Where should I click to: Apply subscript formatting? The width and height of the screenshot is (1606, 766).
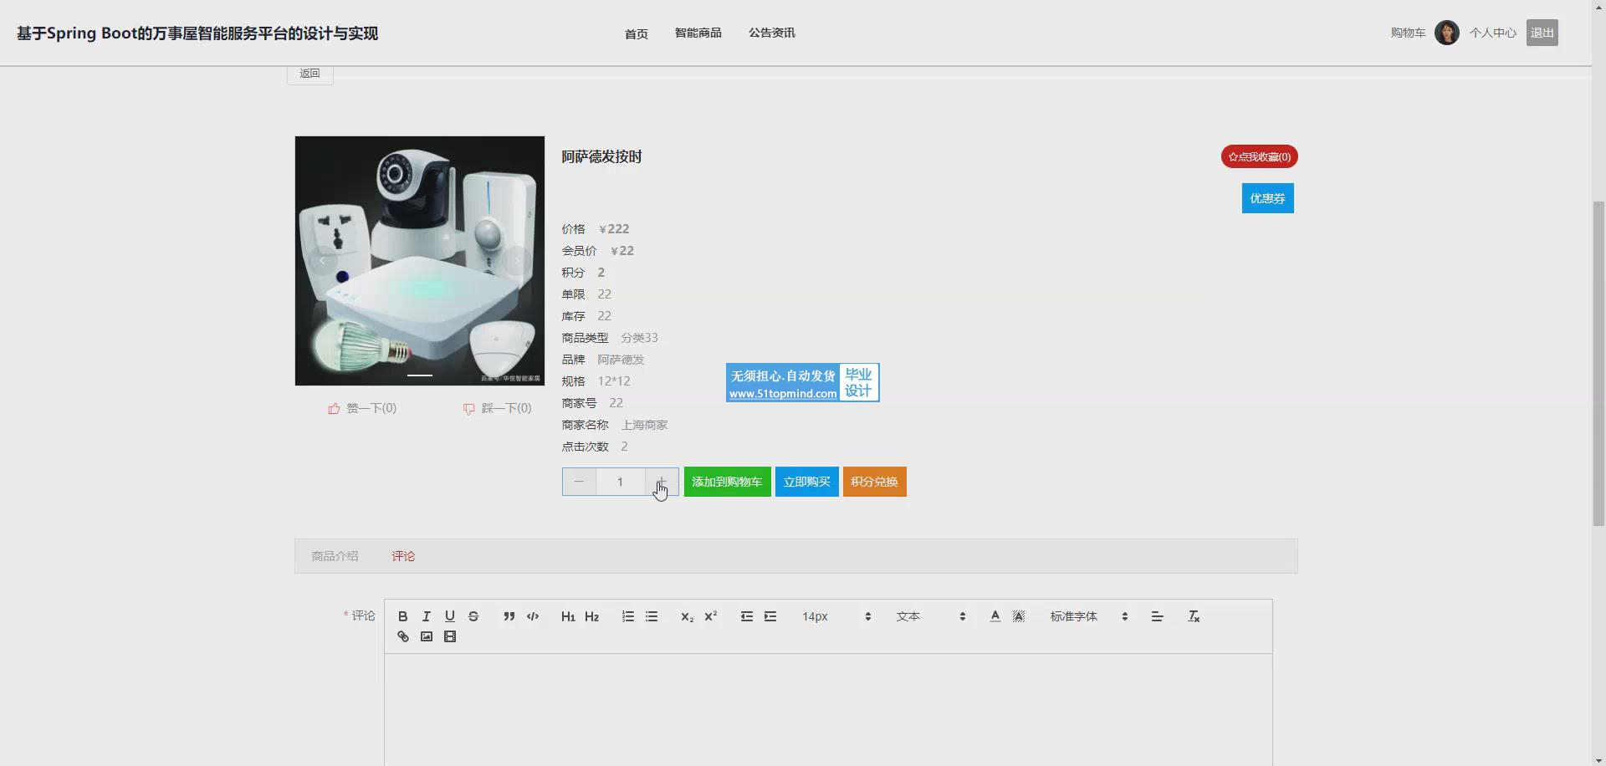coord(687,616)
